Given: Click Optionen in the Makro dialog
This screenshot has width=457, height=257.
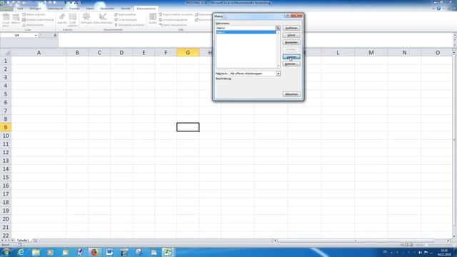Looking at the screenshot, I should tap(291, 64).
